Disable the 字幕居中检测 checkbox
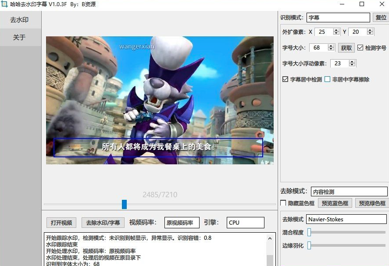 click(x=286, y=79)
